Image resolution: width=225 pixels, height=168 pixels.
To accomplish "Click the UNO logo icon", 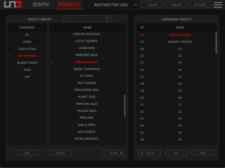I will pos(13,4).
